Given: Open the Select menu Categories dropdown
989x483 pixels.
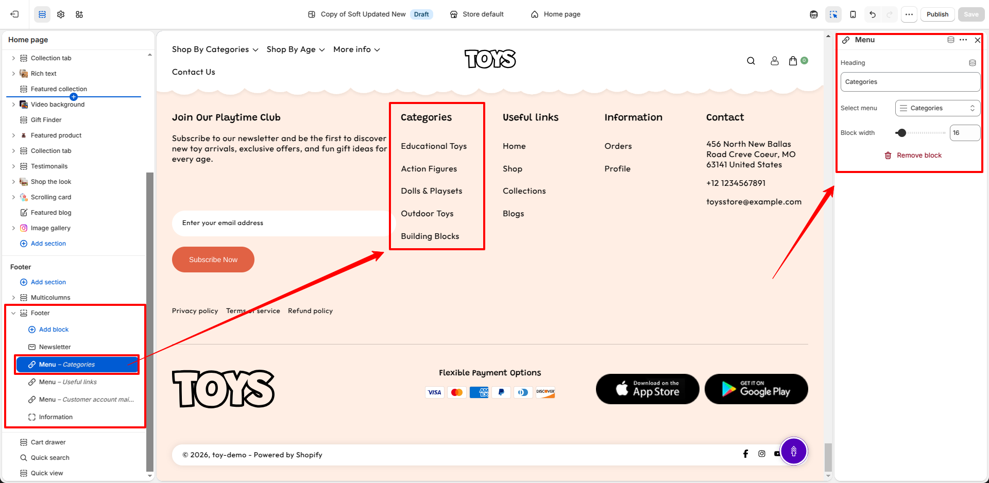Looking at the screenshot, I should click(x=937, y=108).
